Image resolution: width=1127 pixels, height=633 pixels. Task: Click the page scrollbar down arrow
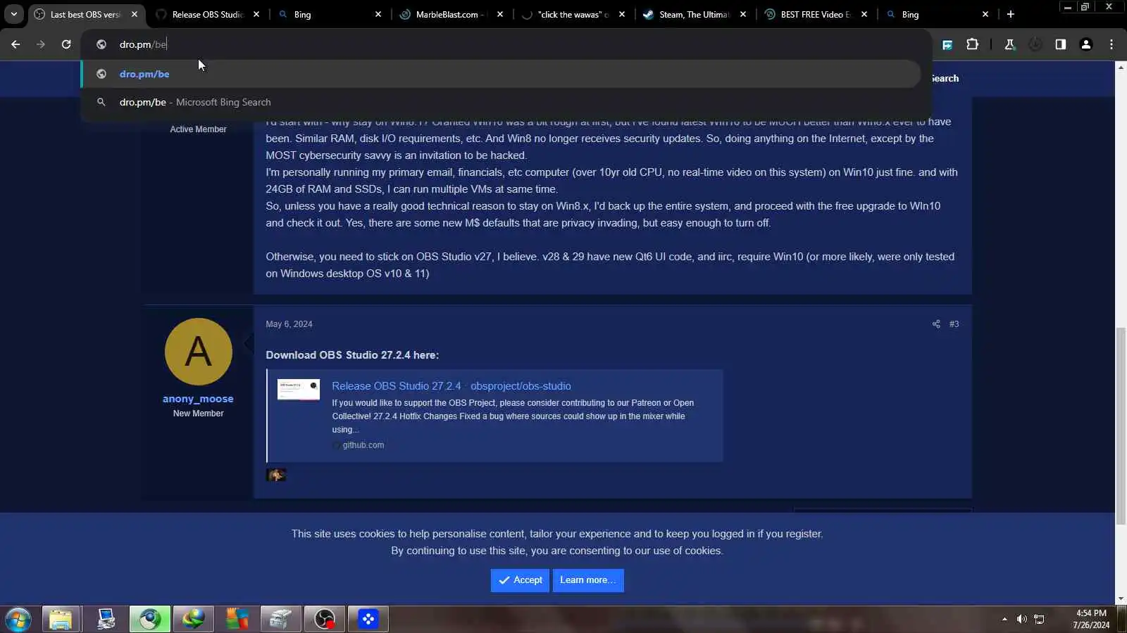click(x=1121, y=599)
